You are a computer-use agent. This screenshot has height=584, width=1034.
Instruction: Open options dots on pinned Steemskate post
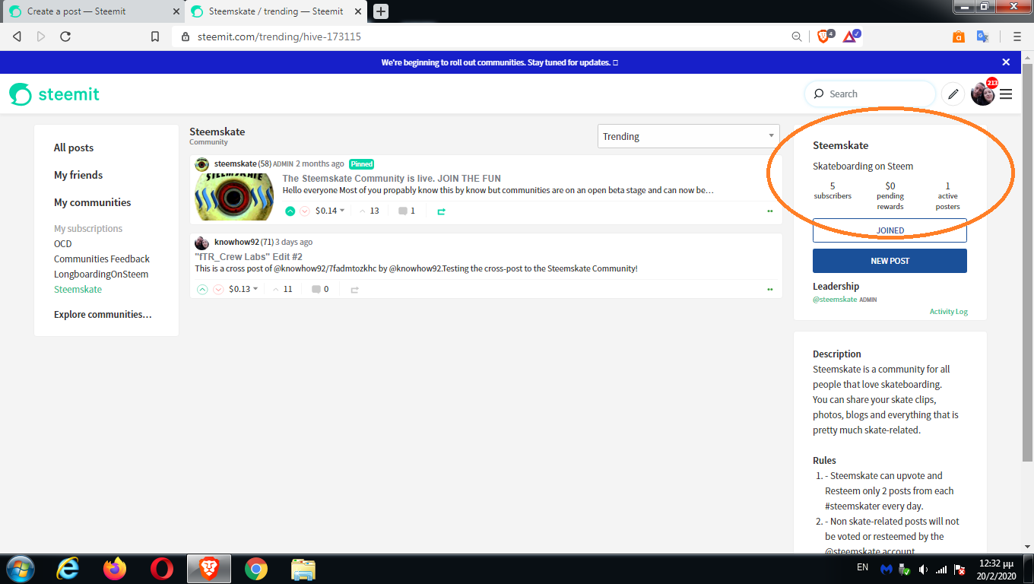pyautogui.click(x=770, y=211)
